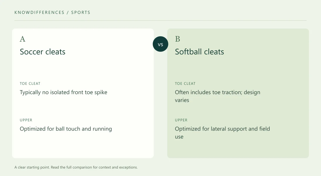Click 'Optimized for ball touch and running'
The width and height of the screenshot is (321, 176).
(x=66, y=129)
